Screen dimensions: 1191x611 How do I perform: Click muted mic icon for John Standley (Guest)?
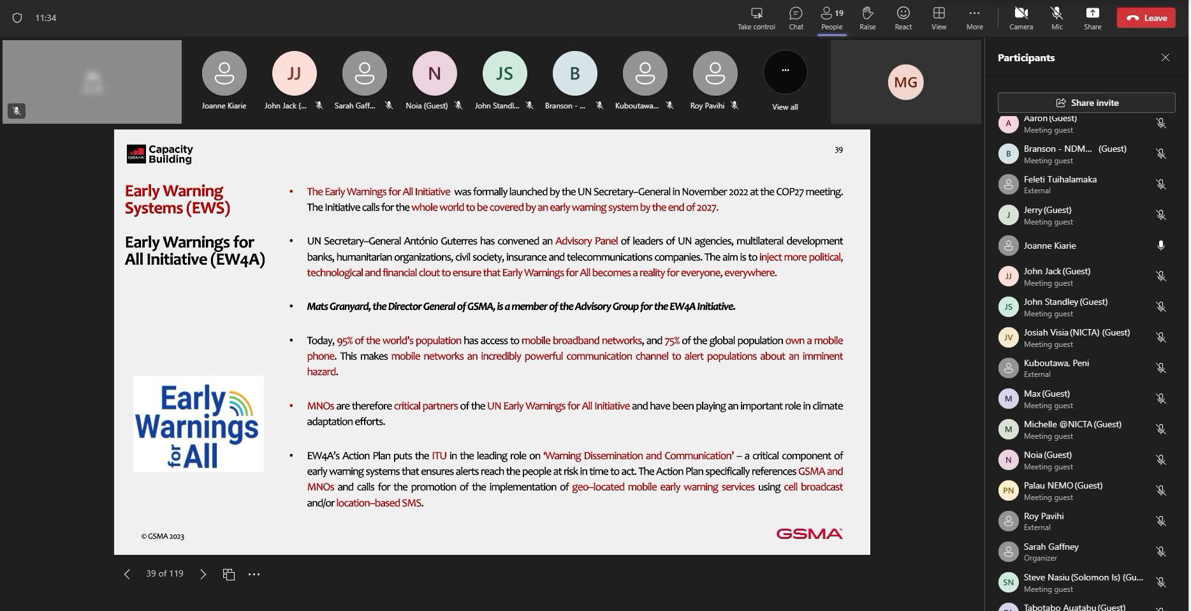click(x=1161, y=307)
